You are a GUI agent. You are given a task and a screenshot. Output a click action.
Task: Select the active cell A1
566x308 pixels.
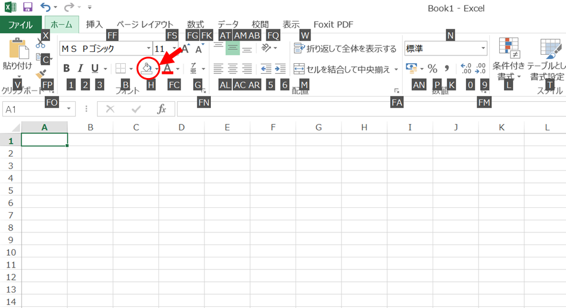pyautogui.click(x=45, y=140)
